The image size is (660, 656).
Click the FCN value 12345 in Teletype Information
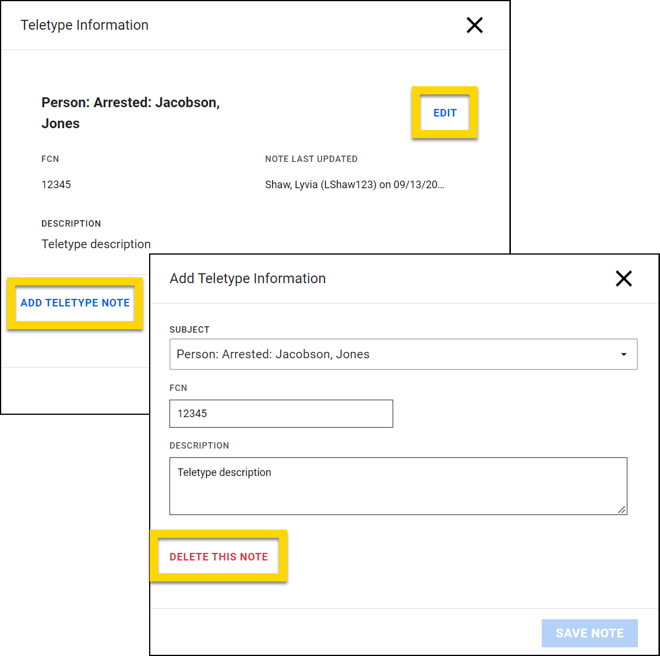click(x=56, y=185)
